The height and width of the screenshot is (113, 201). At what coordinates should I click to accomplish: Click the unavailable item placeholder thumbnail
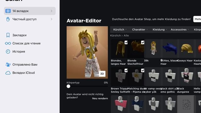tap(186, 104)
